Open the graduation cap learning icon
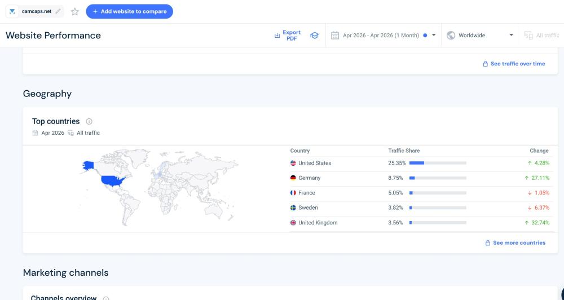 tap(314, 36)
